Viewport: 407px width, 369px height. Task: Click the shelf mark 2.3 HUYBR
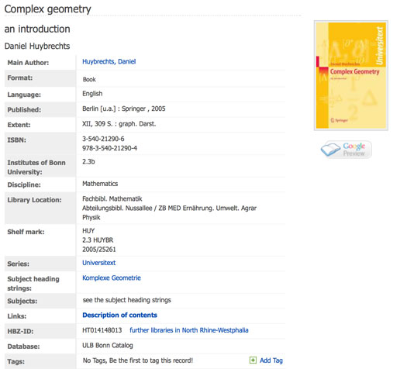[98, 240]
